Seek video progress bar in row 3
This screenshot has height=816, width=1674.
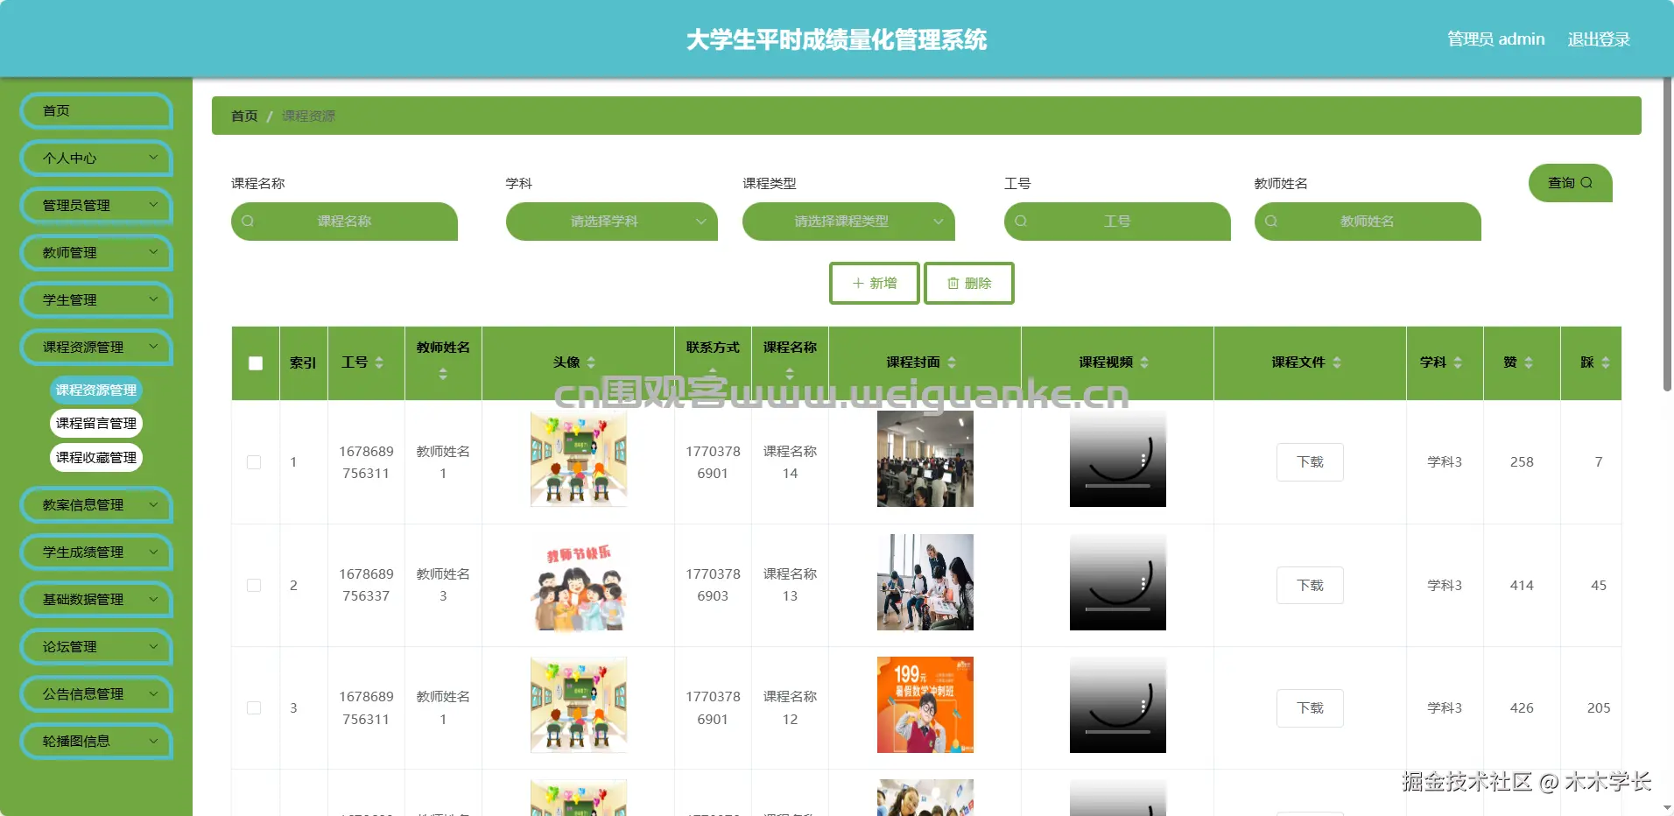coord(1118,732)
